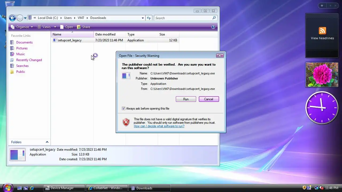This screenshot has height=192, width=342.
Task: Click the red shield warning icon
Action: pyautogui.click(x=126, y=122)
